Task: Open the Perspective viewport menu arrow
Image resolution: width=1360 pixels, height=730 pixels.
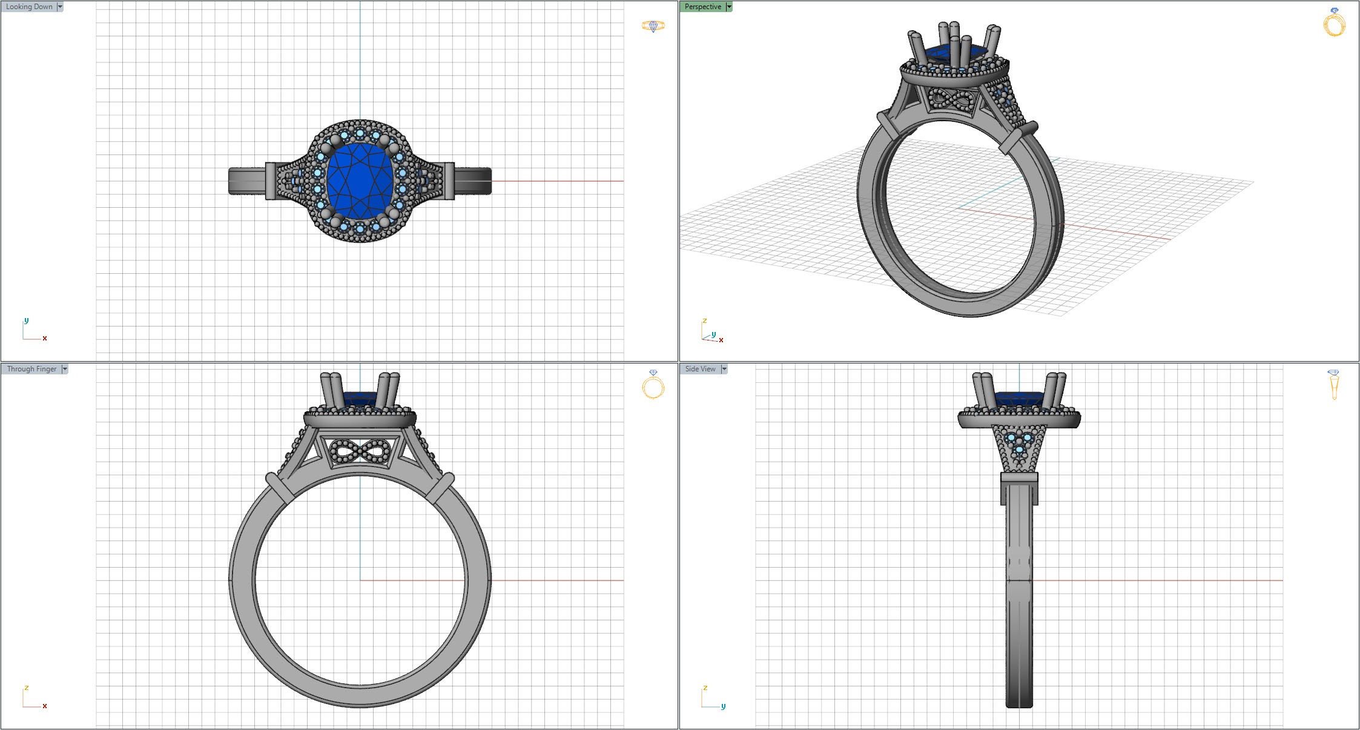Action: tap(729, 7)
